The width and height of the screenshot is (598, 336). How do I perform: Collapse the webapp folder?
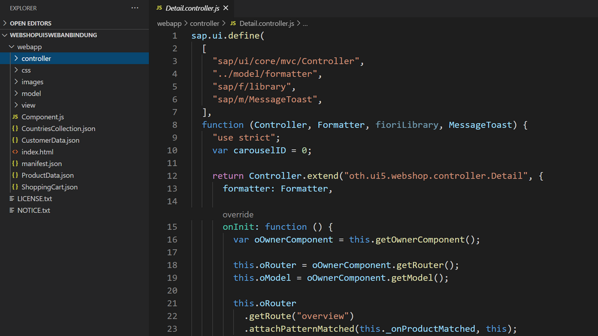(x=29, y=47)
